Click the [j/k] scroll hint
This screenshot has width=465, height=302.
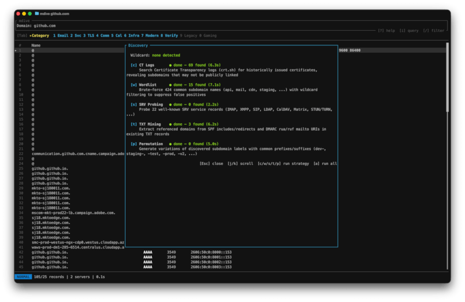click(240, 164)
